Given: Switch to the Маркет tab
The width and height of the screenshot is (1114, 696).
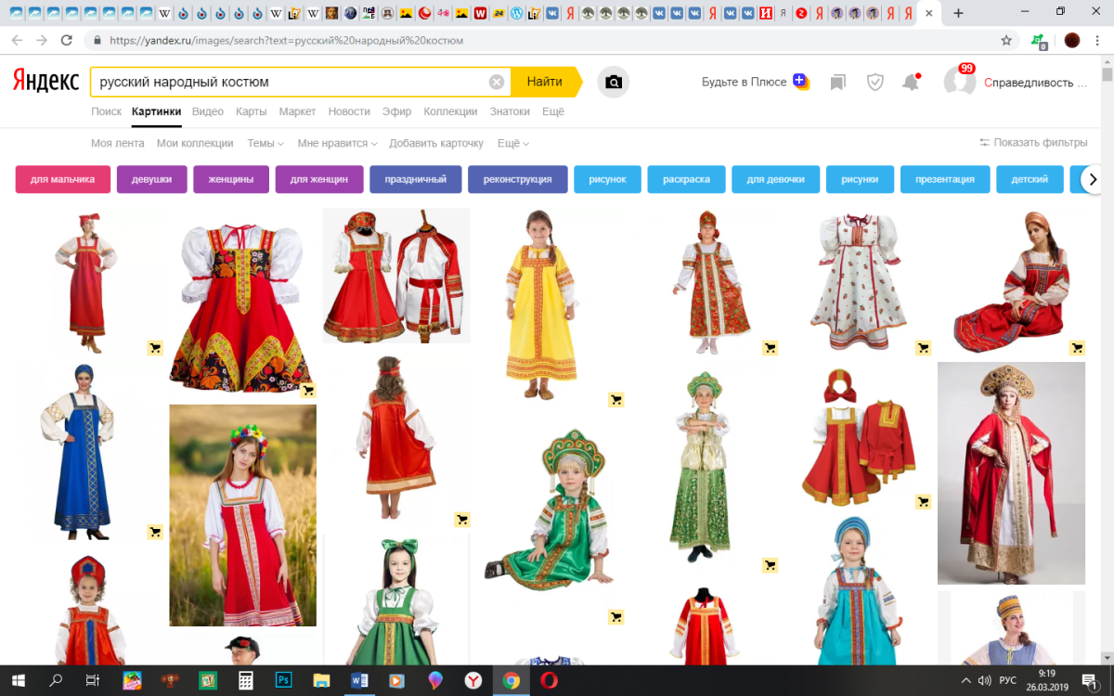Looking at the screenshot, I should click(x=297, y=111).
